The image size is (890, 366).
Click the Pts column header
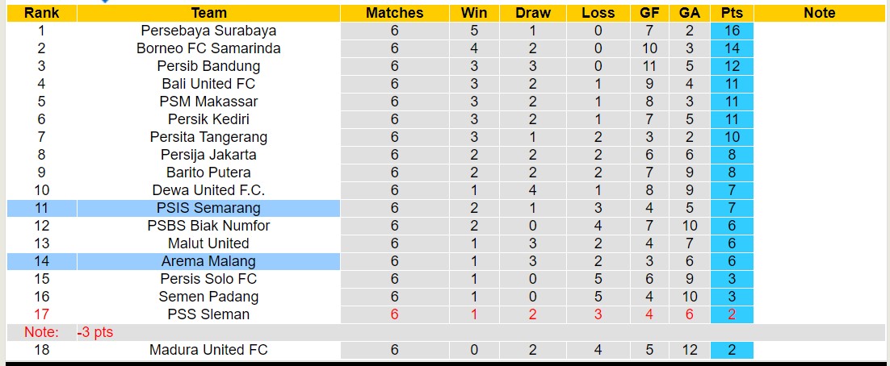tap(732, 13)
